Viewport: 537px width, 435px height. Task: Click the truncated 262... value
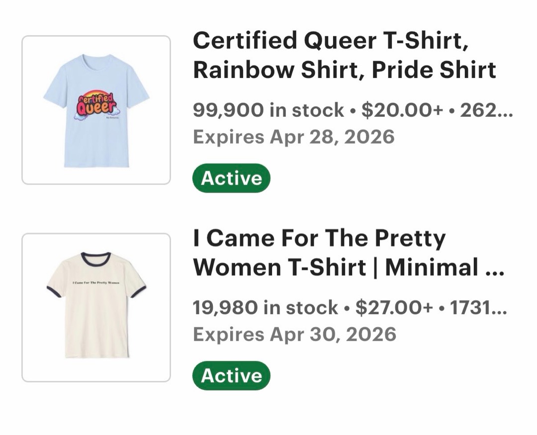coord(486,110)
